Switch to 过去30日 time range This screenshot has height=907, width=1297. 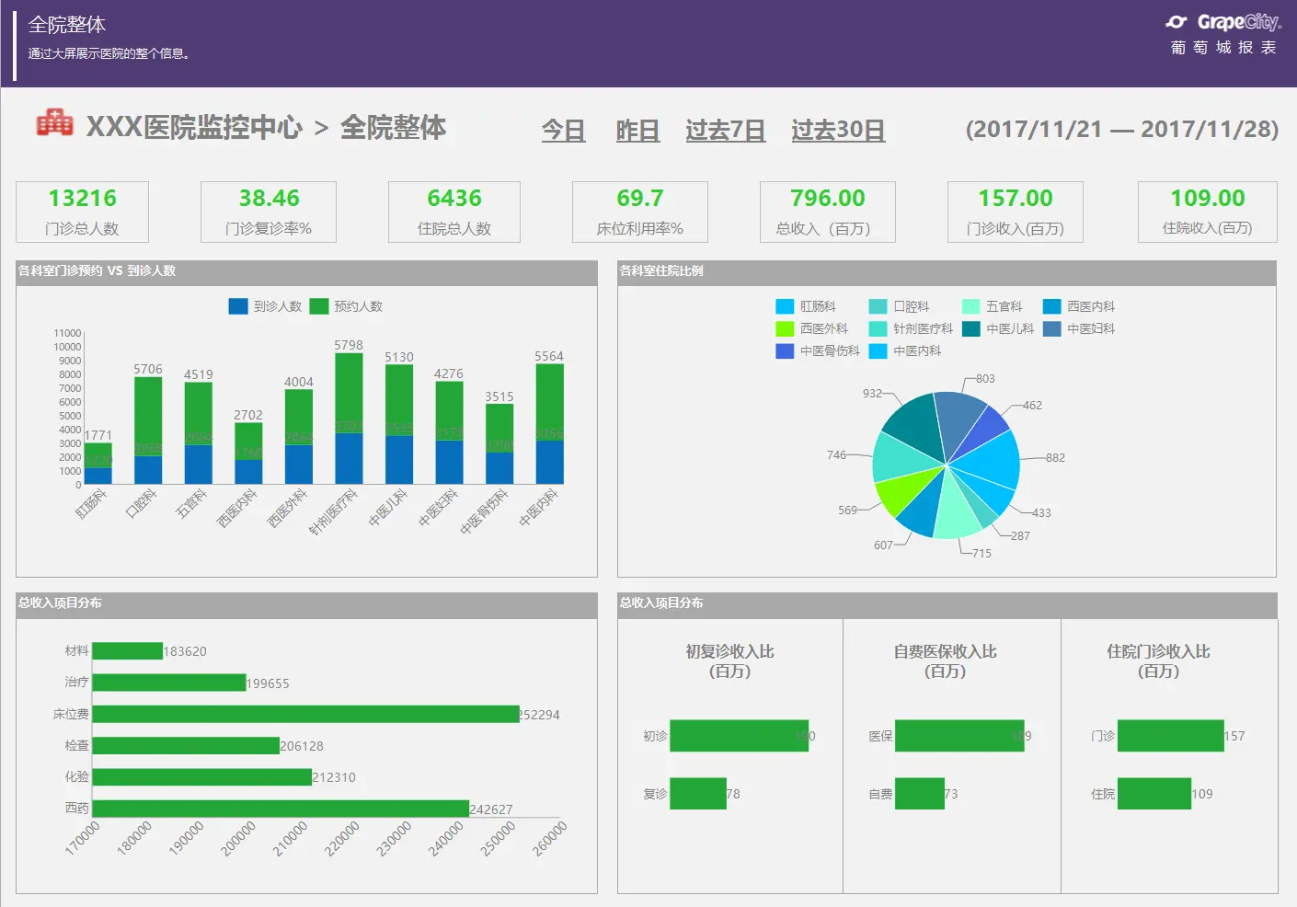point(838,131)
